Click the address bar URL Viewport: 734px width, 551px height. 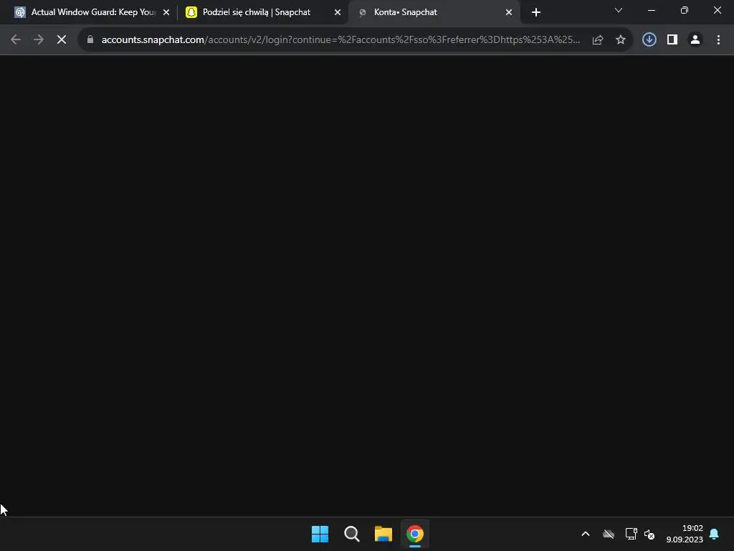[x=340, y=40]
